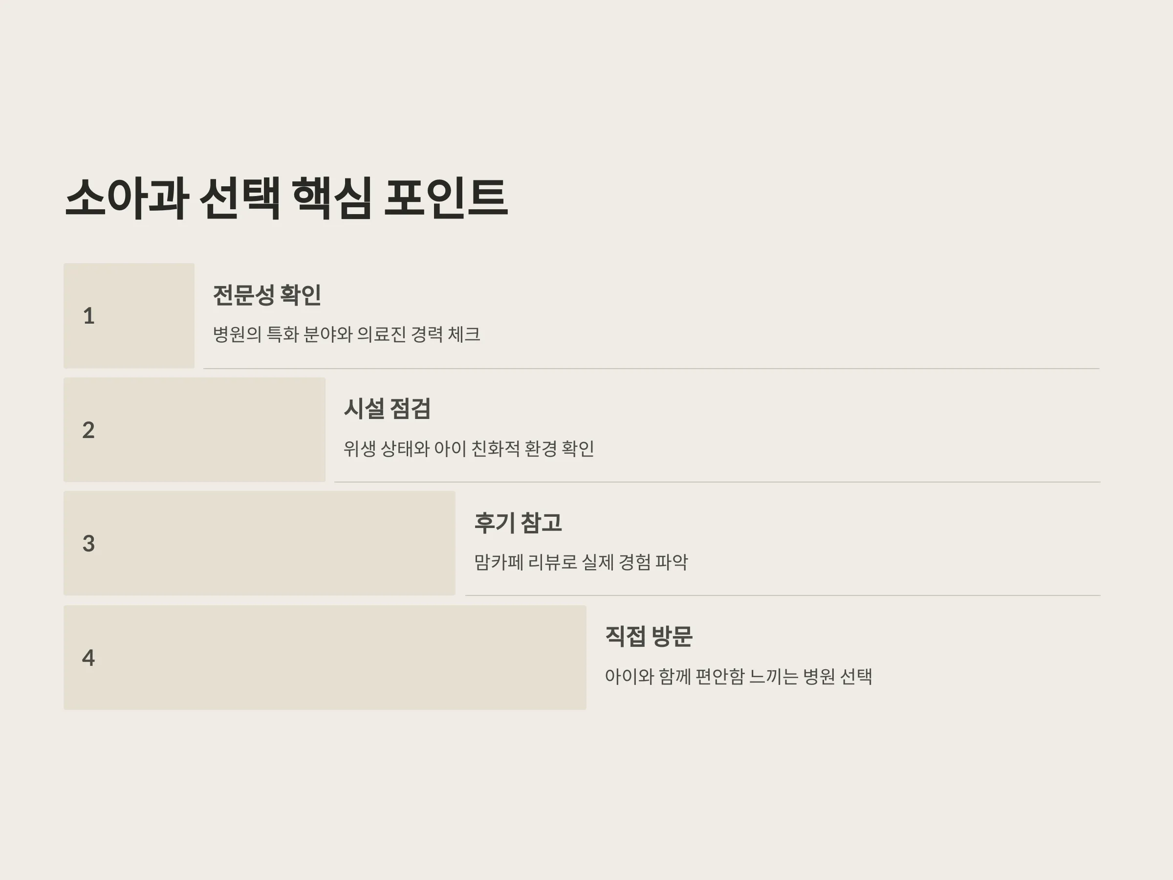Click the number 4 label
The height and width of the screenshot is (880, 1173).
[x=88, y=658]
